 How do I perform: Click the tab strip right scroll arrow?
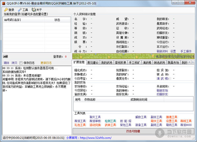tap(193, 62)
